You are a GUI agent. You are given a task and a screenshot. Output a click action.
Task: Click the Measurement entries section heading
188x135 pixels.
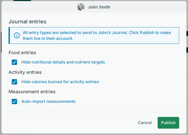click(32, 92)
